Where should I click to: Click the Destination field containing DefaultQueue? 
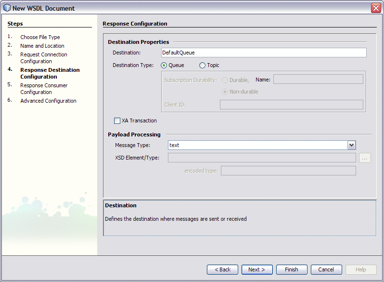tap(264, 53)
